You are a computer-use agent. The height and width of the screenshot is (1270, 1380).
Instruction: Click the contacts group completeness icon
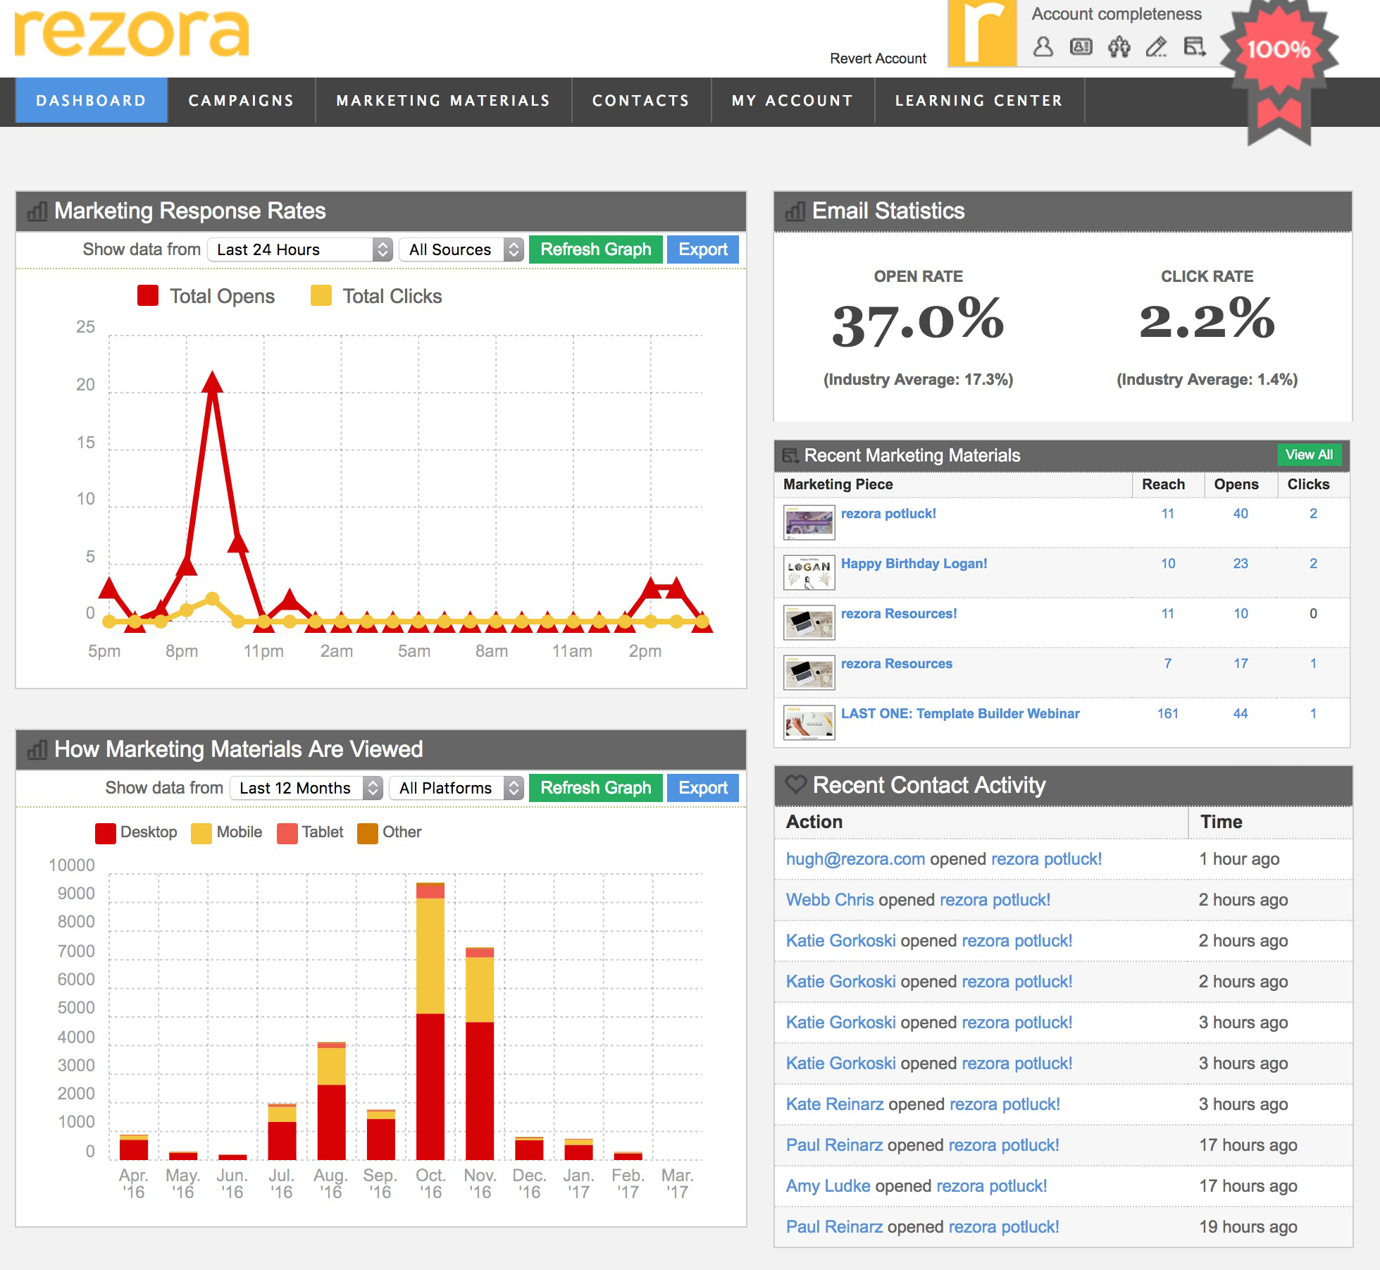tap(1119, 47)
